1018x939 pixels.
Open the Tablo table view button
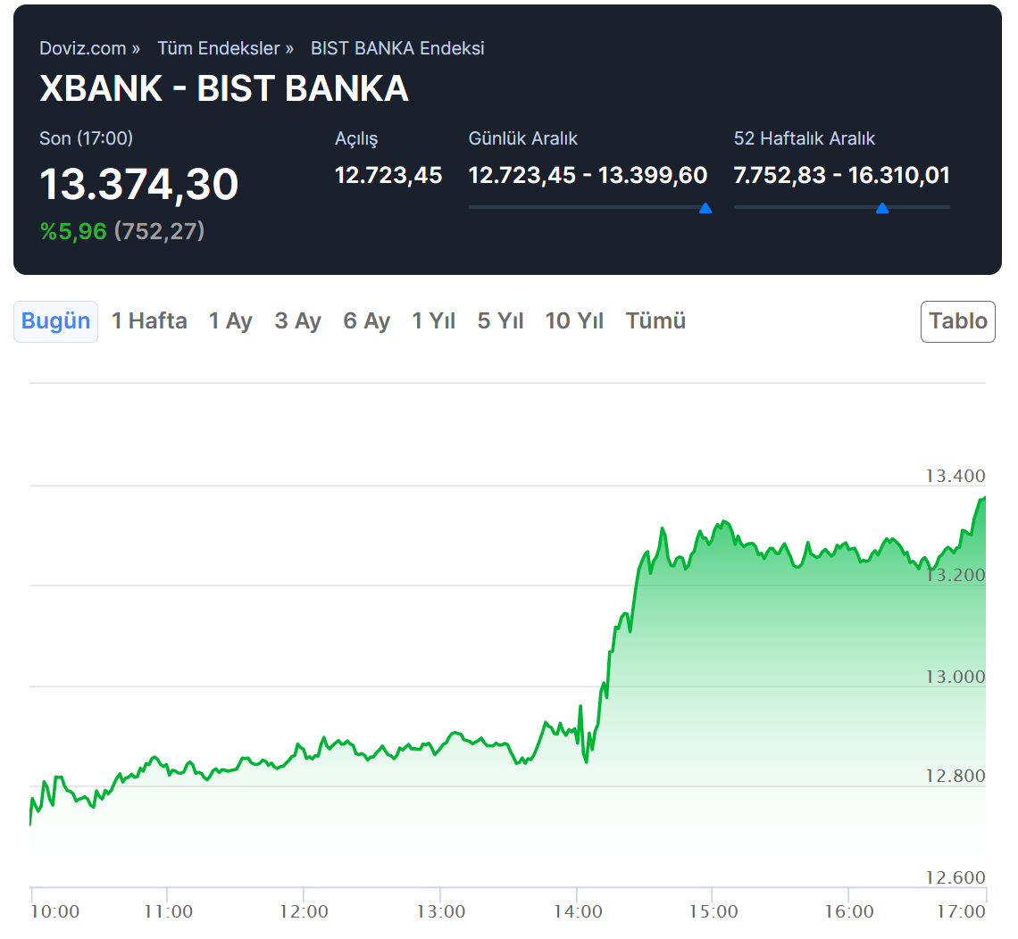957,321
